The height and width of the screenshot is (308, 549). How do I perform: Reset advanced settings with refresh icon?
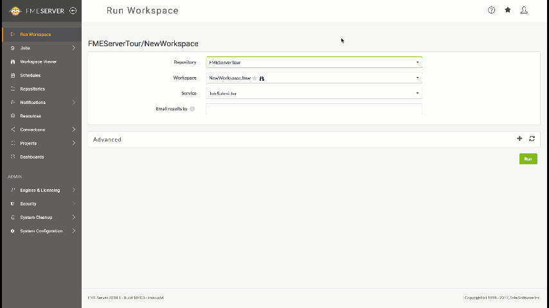pyautogui.click(x=532, y=139)
